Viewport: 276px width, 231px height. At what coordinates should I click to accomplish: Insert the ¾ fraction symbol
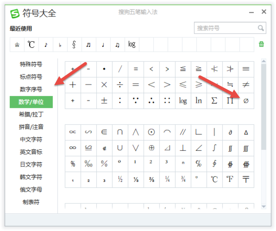pos(183,179)
